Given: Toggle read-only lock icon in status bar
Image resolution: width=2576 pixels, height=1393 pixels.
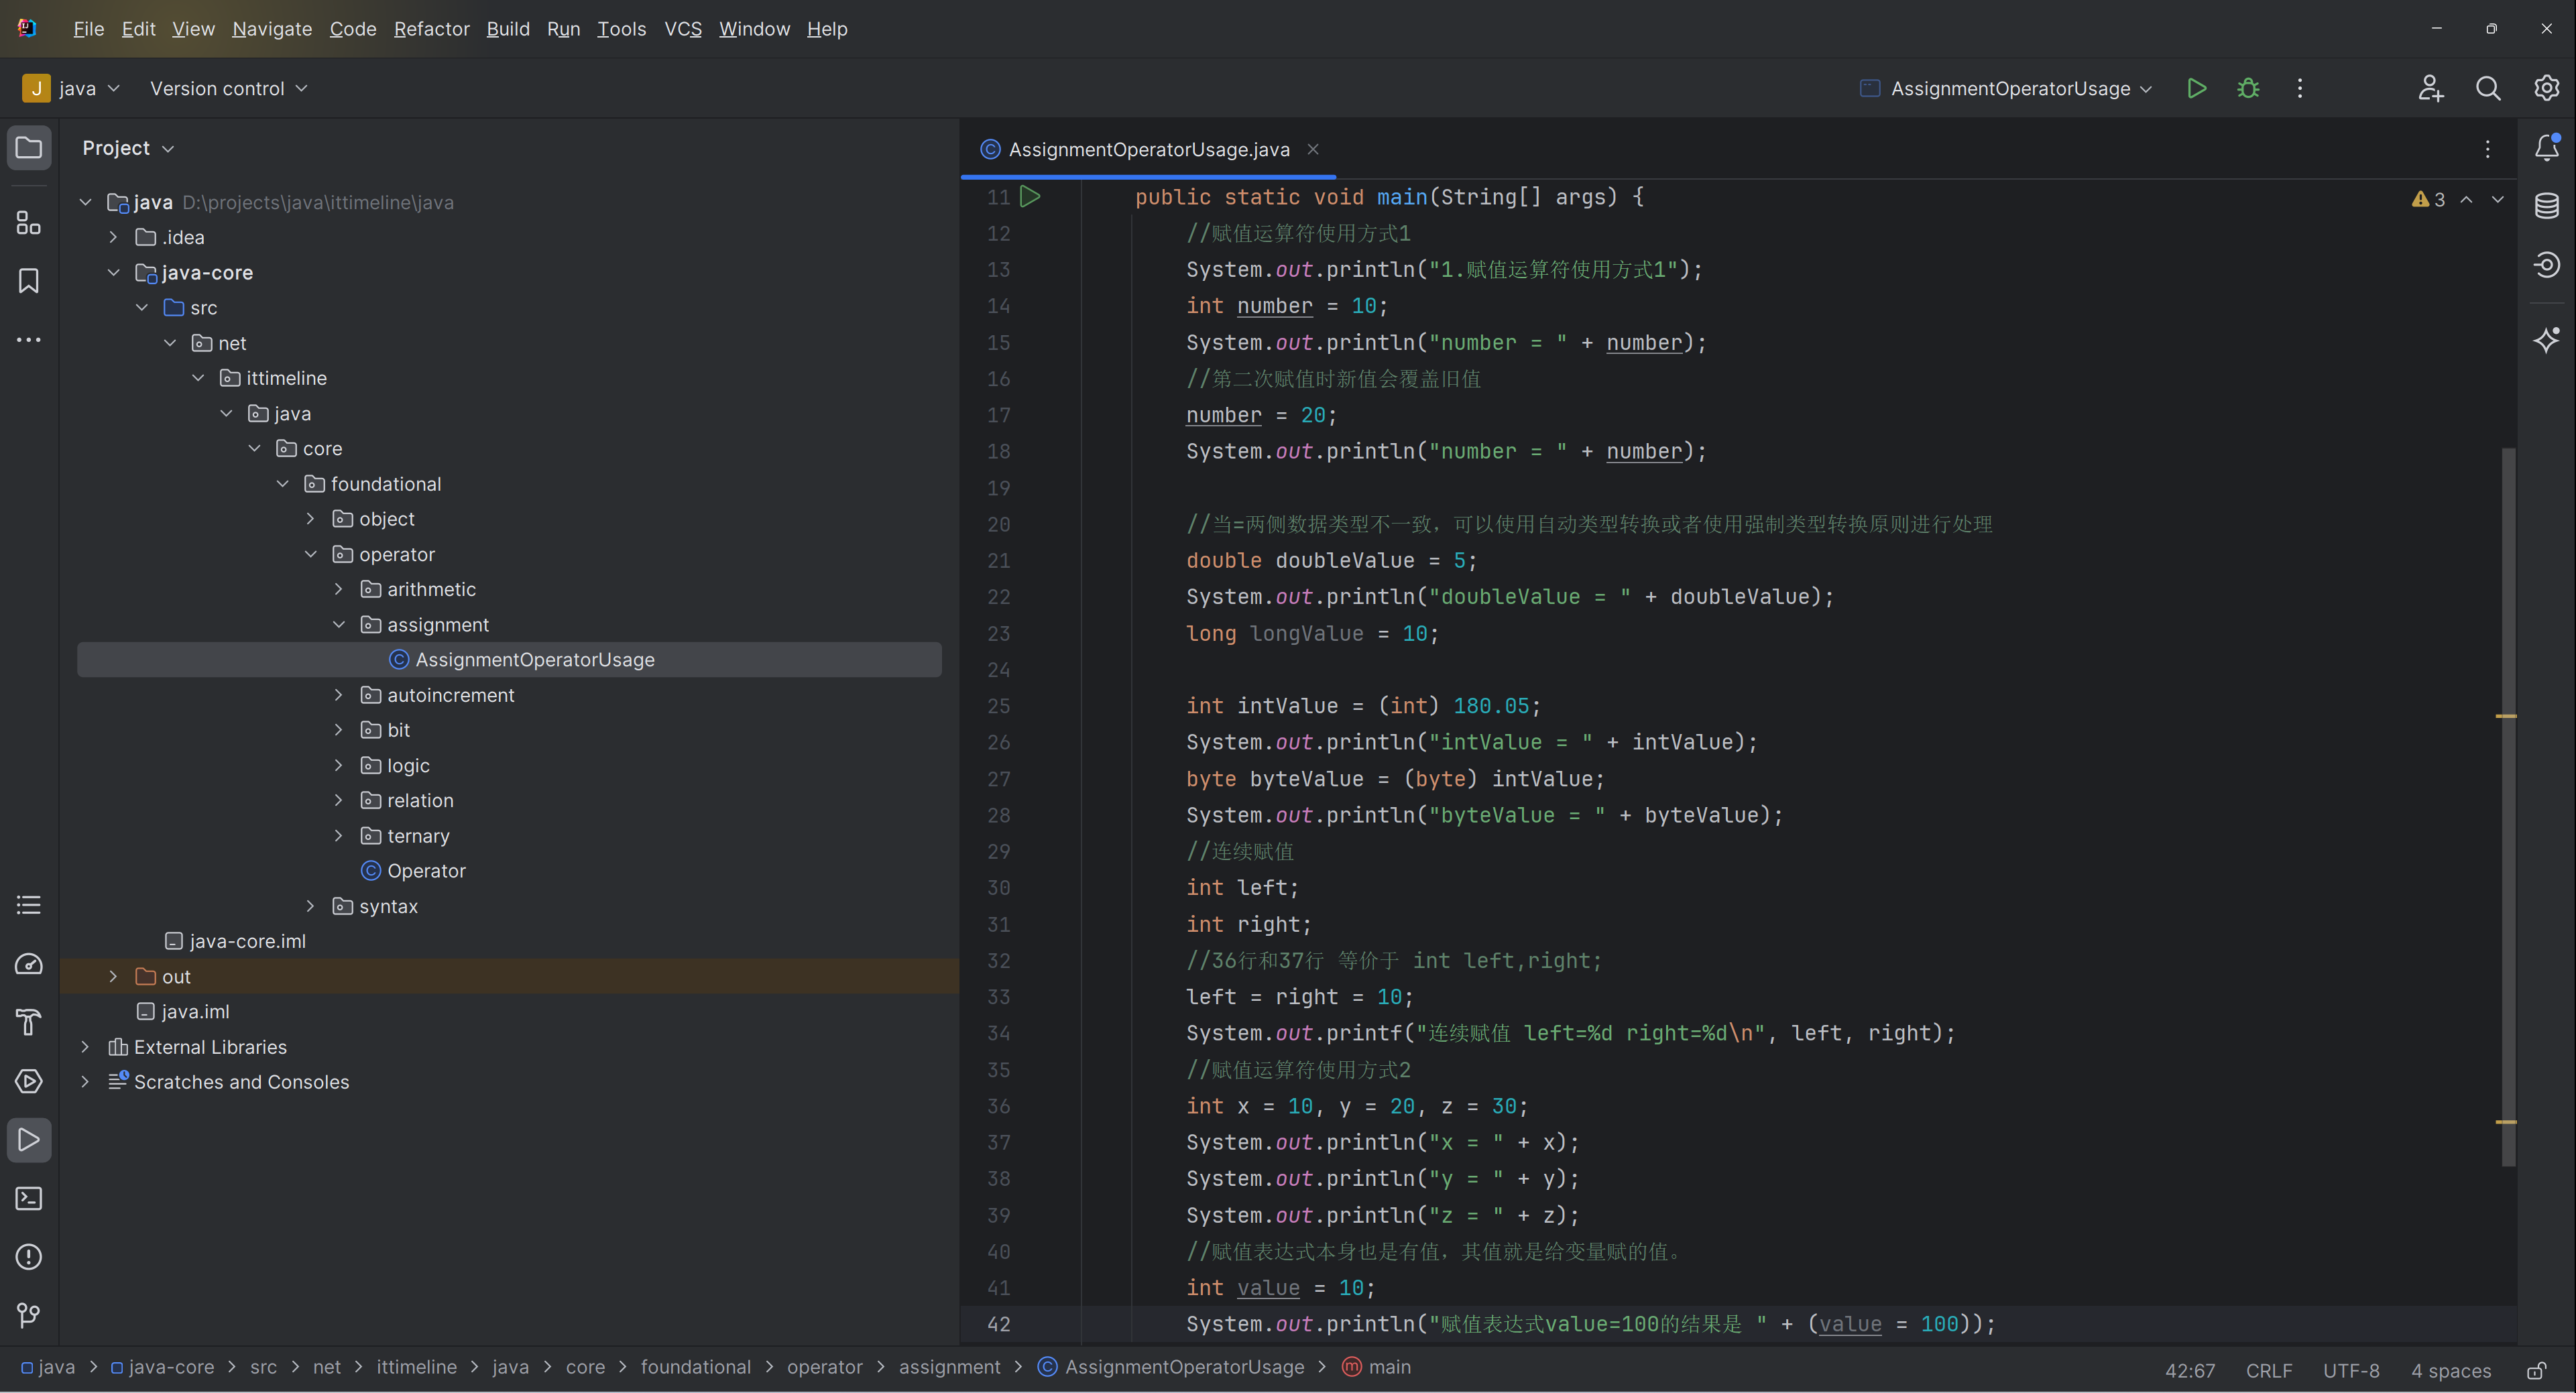Looking at the screenshot, I should [2538, 1370].
